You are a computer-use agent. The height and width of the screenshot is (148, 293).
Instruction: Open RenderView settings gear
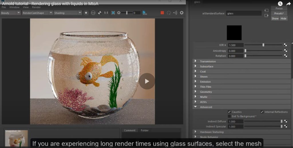tap(182, 13)
